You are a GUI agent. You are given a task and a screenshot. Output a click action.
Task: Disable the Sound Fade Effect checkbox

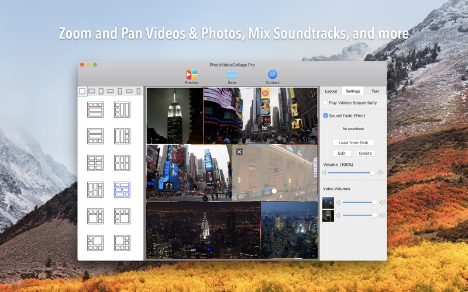coord(325,116)
